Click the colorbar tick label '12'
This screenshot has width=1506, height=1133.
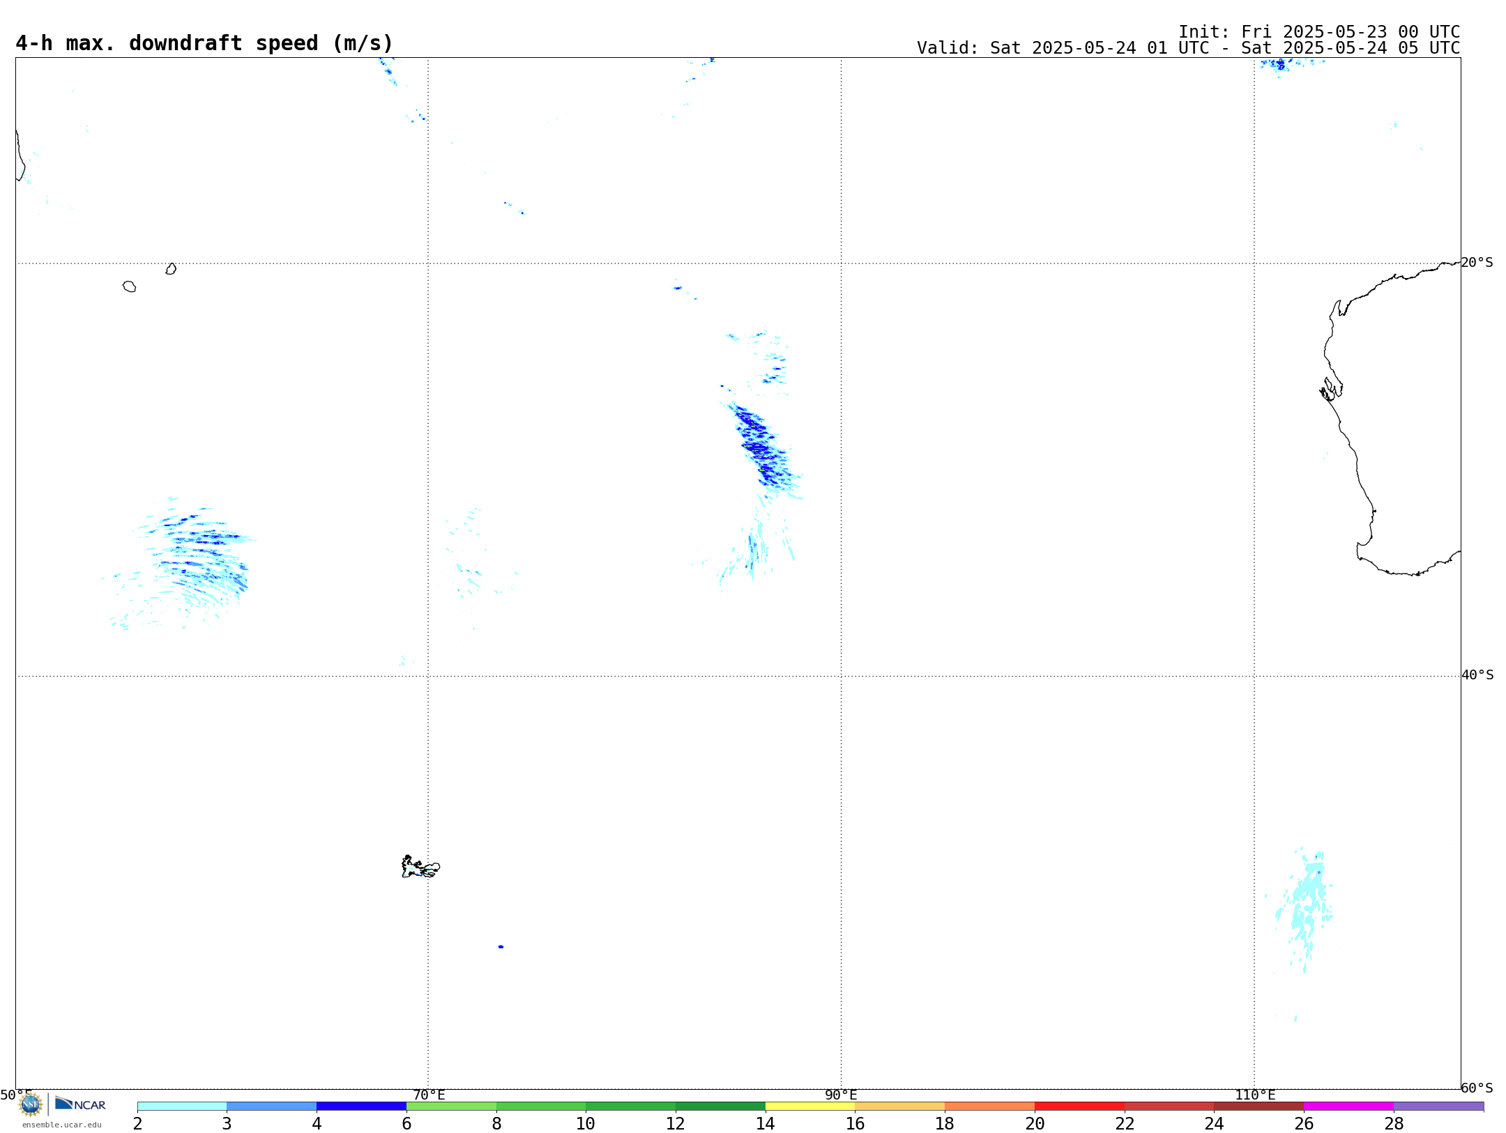coord(676,1124)
